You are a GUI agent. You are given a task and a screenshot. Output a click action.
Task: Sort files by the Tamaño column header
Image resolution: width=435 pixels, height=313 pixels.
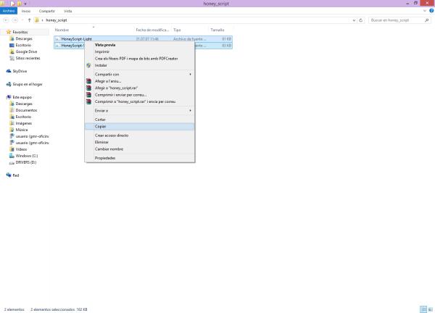(217, 30)
